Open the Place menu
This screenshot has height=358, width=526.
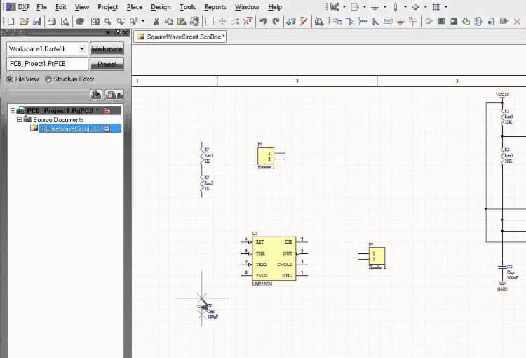134,7
